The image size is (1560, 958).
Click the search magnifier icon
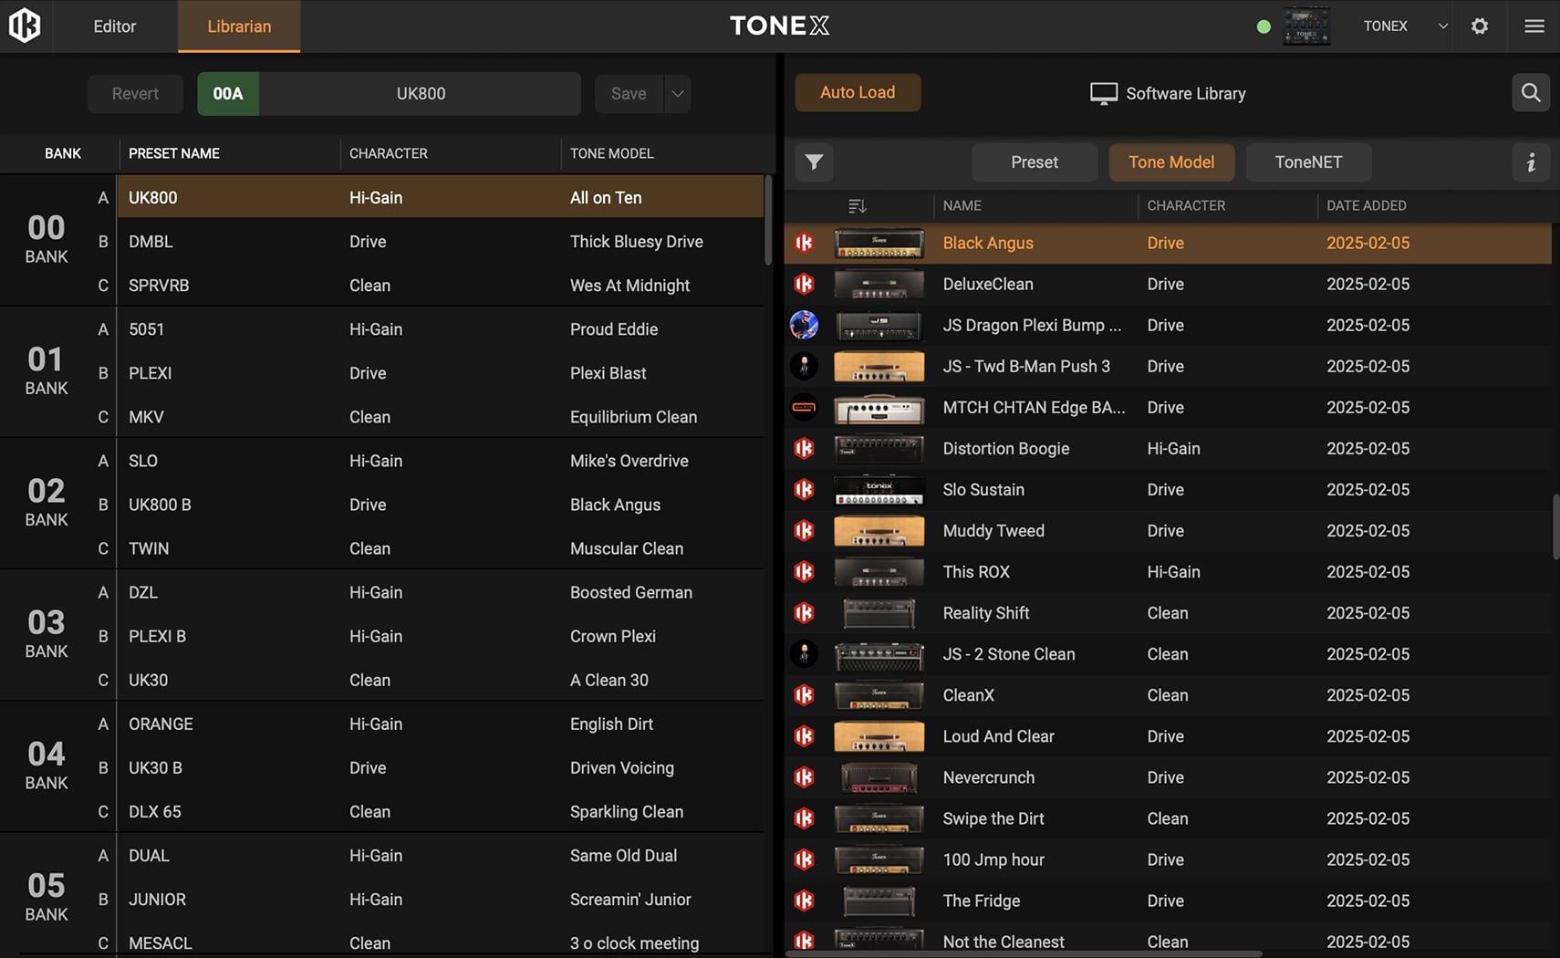coord(1531,93)
